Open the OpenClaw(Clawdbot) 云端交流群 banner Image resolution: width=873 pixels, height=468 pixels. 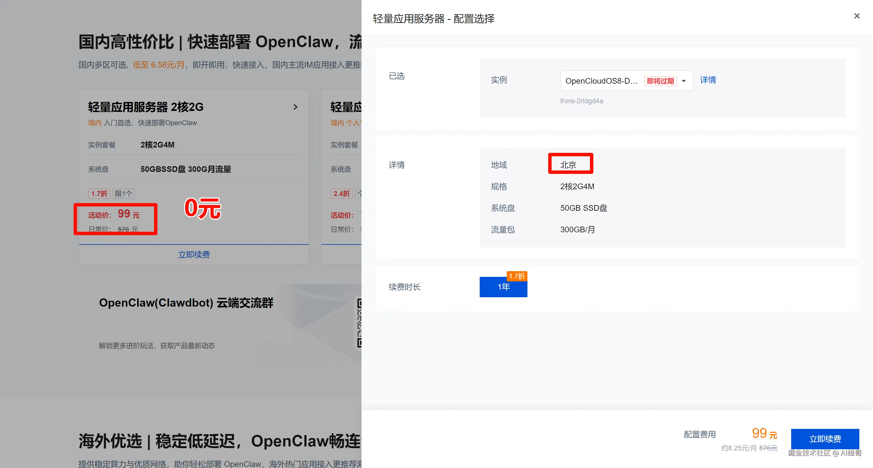pyautogui.click(x=186, y=303)
